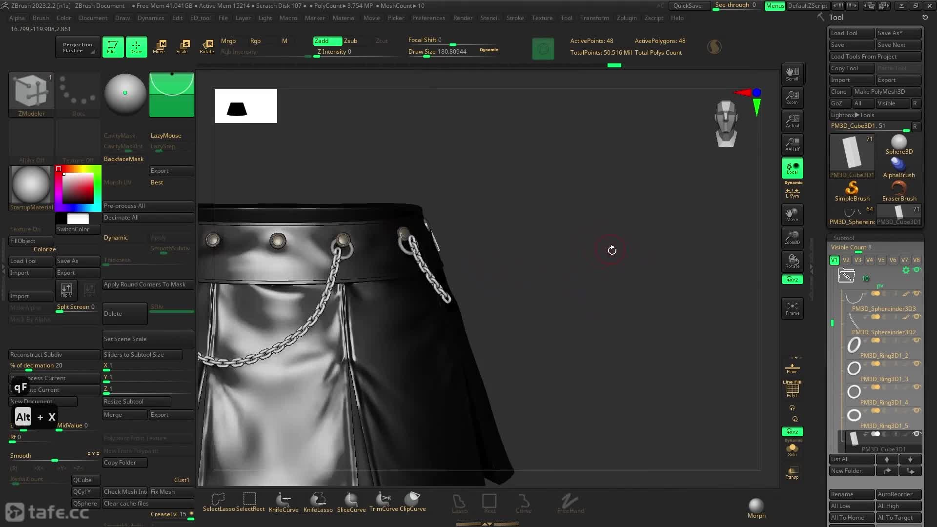The height and width of the screenshot is (527, 937).
Task: Expand the Subtool panel header
Action: [x=843, y=238]
